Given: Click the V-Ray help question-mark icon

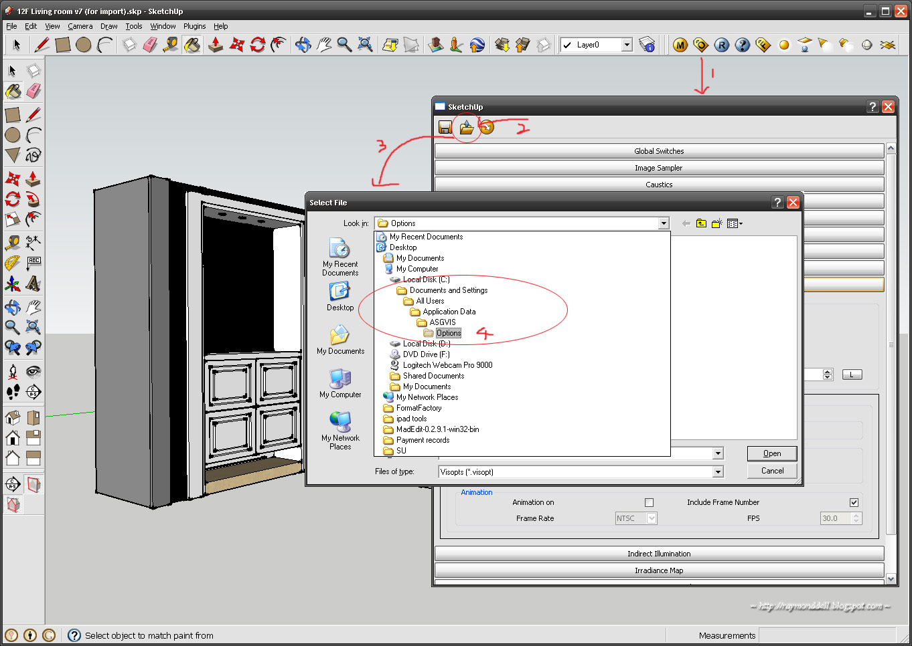Looking at the screenshot, I should (742, 45).
